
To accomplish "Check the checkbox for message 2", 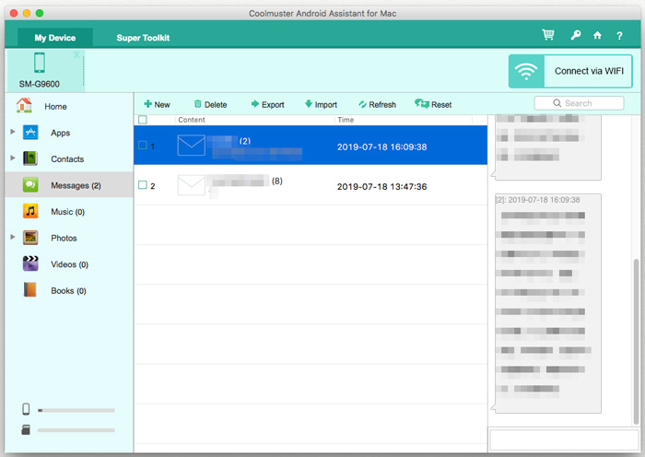I will (x=143, y=184).
